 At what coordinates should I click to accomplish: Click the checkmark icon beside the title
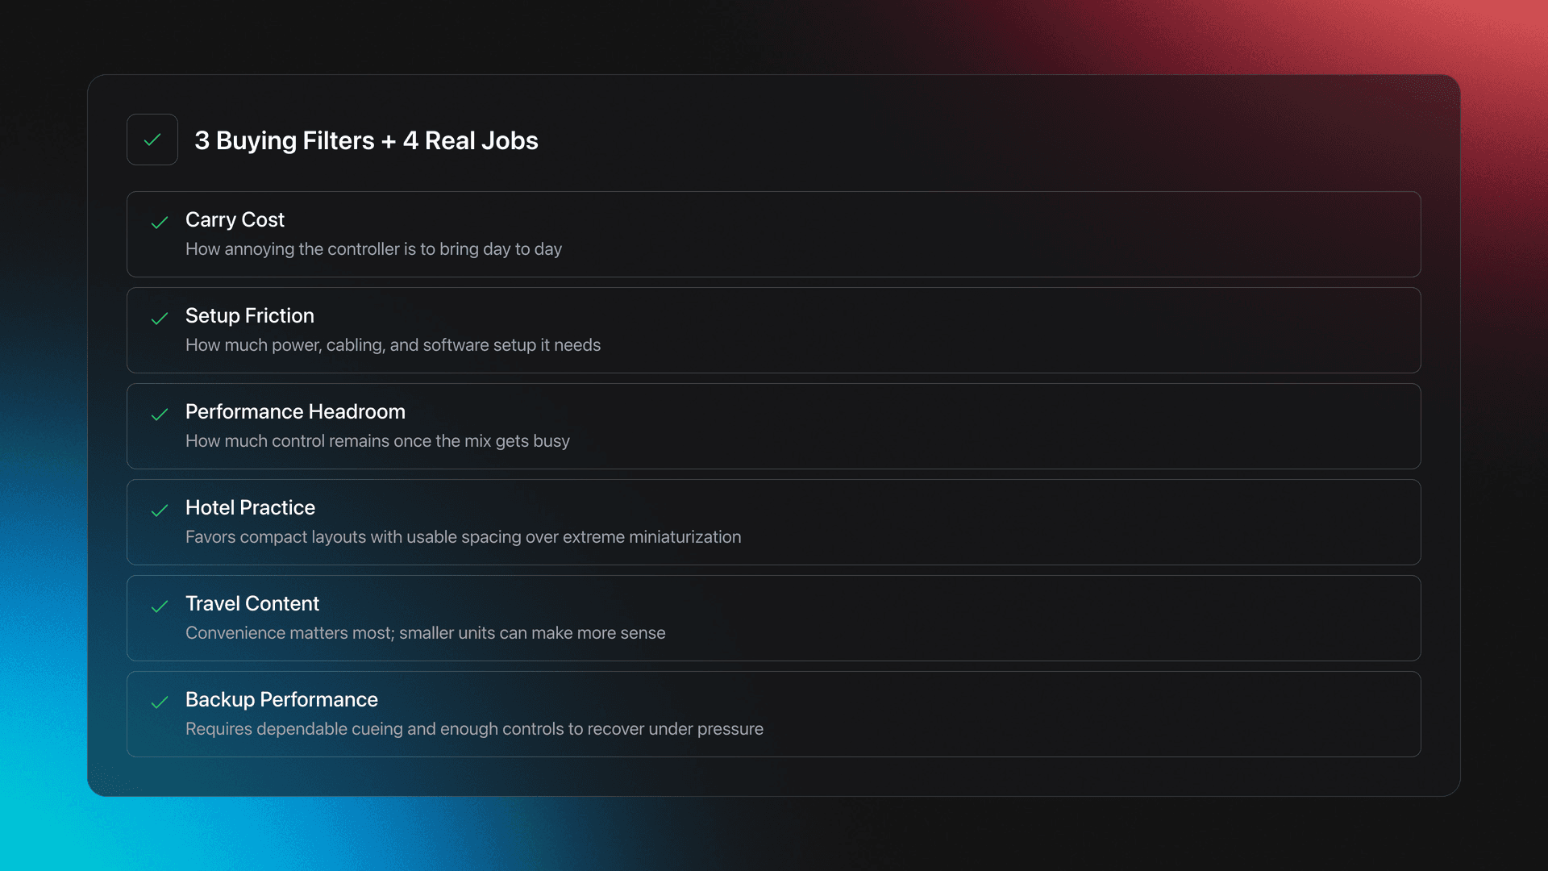152,140
